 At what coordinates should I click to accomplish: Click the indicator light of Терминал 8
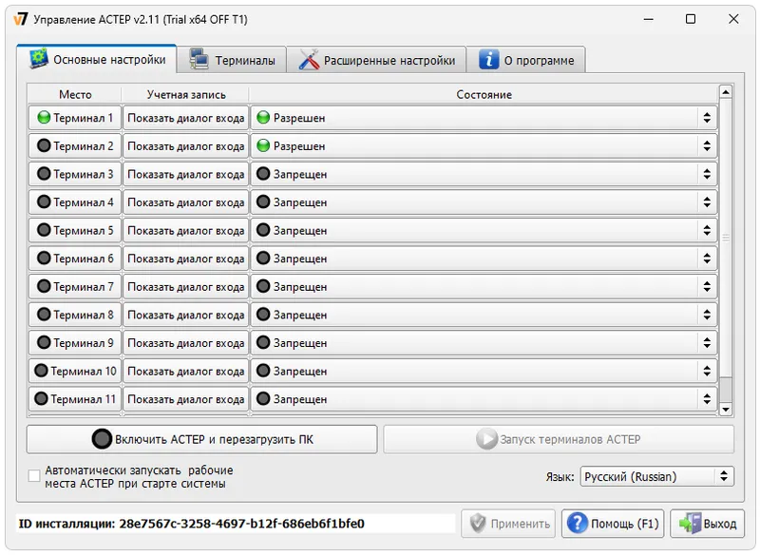(44, 314)
